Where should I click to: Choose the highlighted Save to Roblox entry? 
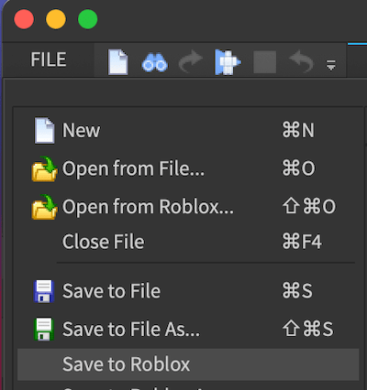[x=188, y=364]
